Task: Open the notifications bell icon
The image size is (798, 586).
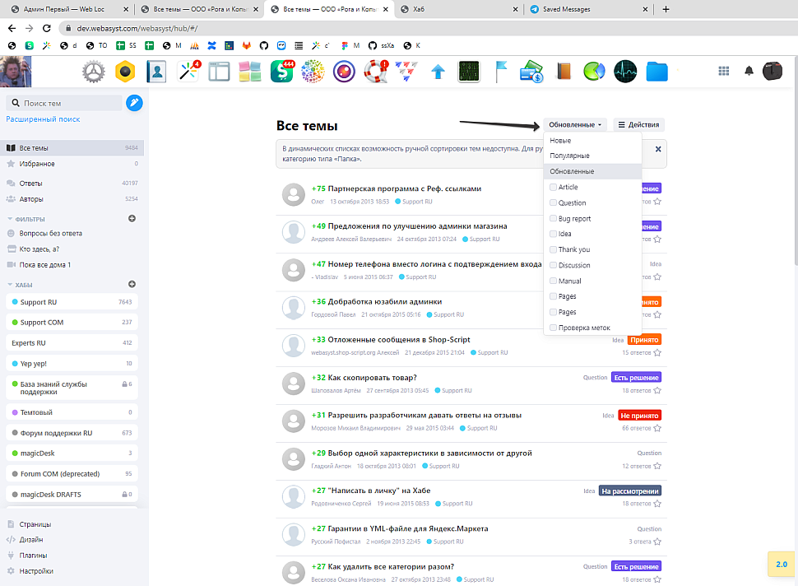Action: 749,72
